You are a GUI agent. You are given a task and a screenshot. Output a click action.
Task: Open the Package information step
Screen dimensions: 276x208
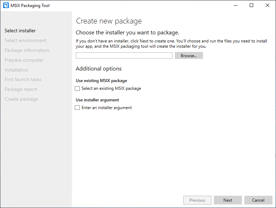click(27, 50)
